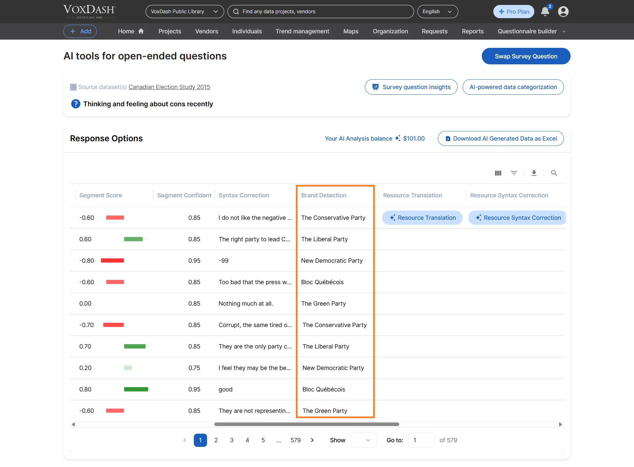This screenshot has height=467, width=634.
Task: Click the -0.80 red segment score bar
Action: pyautogui.click(x=112, y=261)
